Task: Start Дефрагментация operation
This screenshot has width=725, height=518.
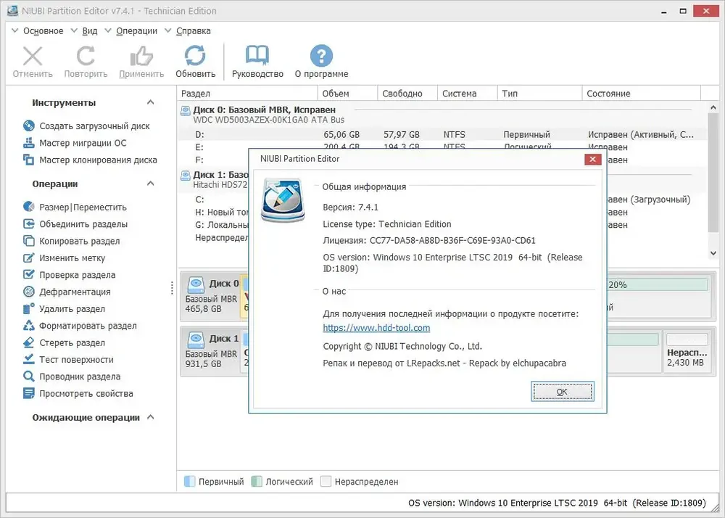Action: [x=67, y=292]
